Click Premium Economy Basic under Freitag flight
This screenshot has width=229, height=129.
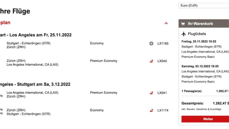point(198,57)
